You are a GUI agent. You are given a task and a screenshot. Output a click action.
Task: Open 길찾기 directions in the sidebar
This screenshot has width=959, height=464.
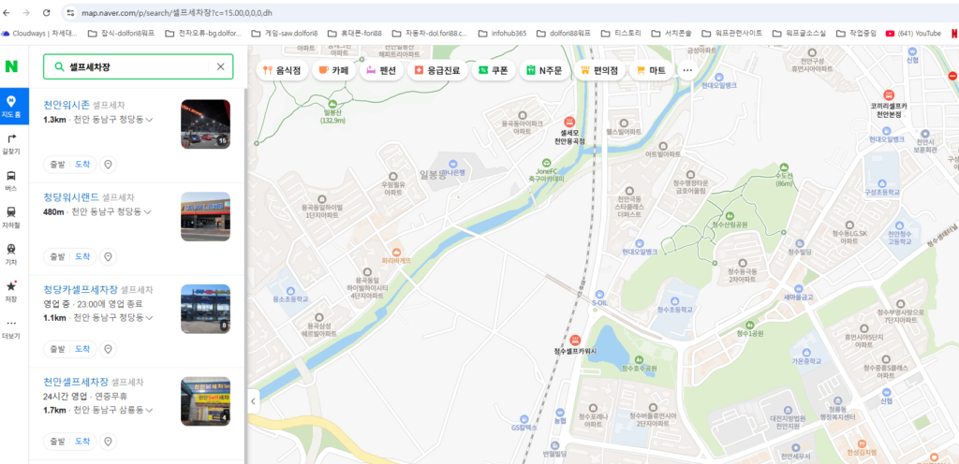[x=11, y=142]
